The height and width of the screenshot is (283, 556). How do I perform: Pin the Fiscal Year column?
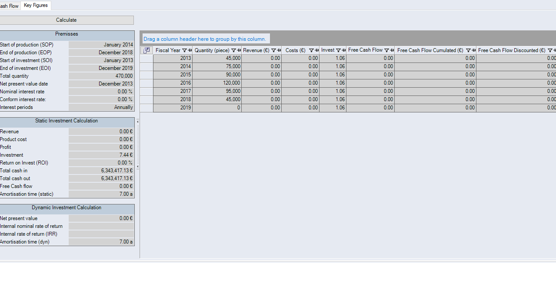(x=190, y=50)
